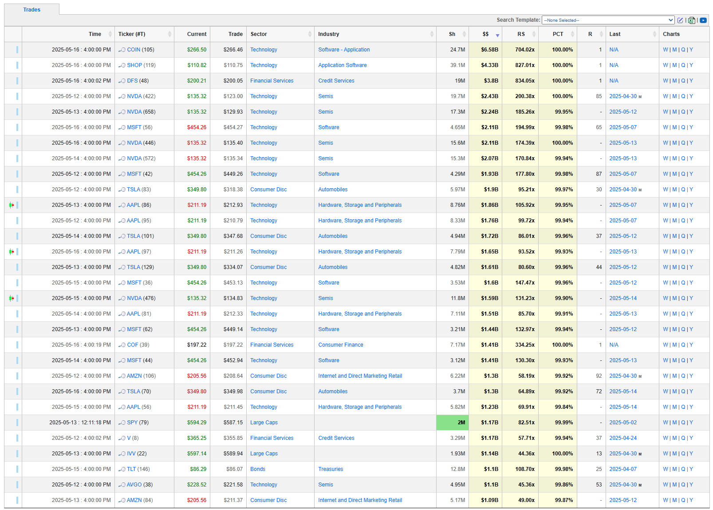Click the candlestick icon on the AAPL (86) row
This screenshot has height=510, width=713.
coord(12,205)
